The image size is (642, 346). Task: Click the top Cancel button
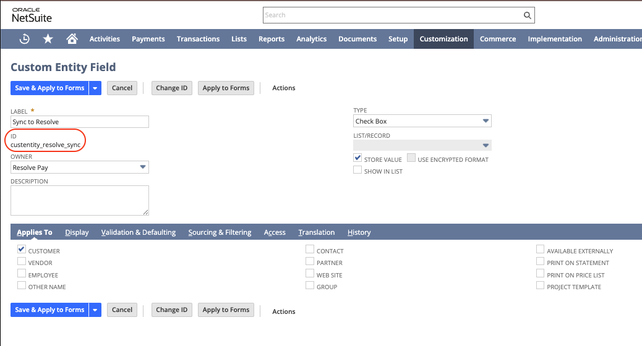pyautogui.click(x=122, y=88)
